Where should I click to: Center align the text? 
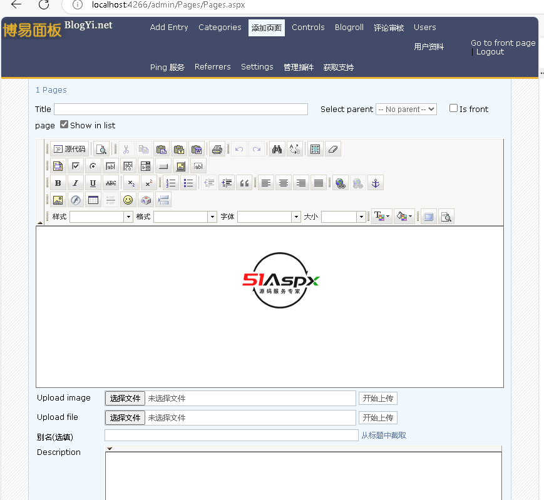tap(284, 183)
